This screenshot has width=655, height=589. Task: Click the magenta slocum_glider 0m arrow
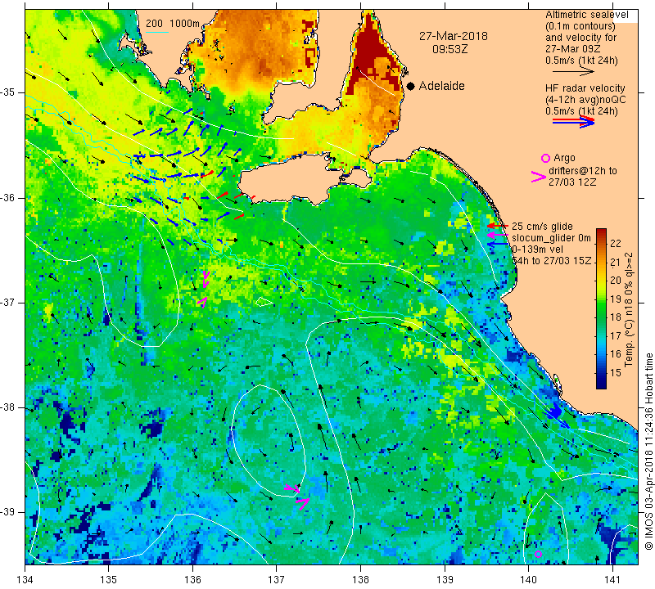[497, 236]
